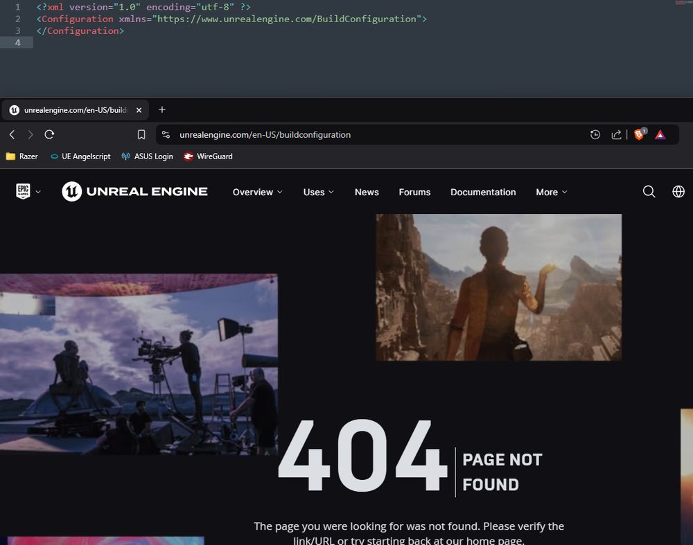Open the ASUS Login bookmark
The height and width of the screenshot is (545, 693).
147,157
